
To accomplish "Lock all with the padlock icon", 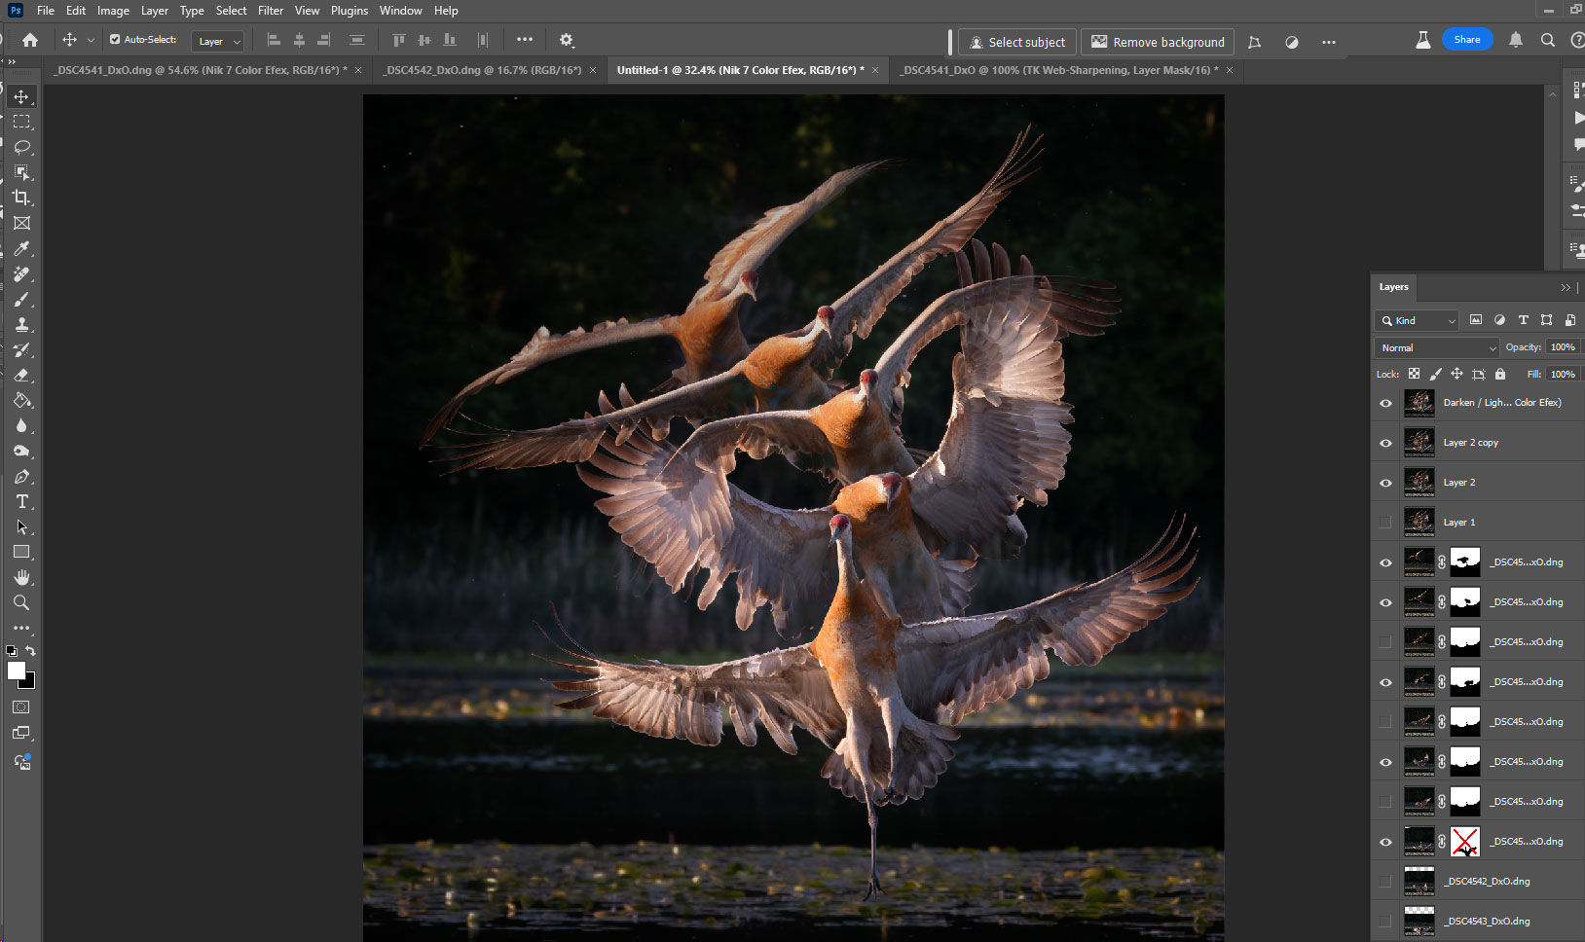I will point(1500,374).
